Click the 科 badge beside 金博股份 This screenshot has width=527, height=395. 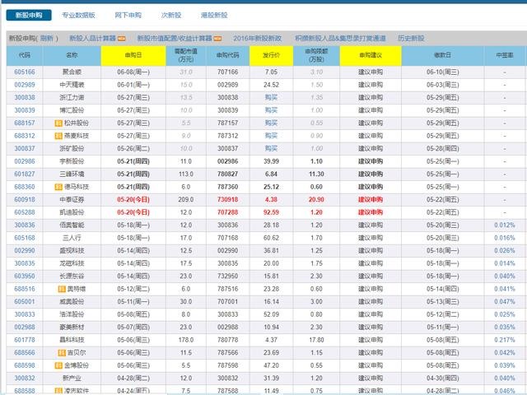click(60, 365)
